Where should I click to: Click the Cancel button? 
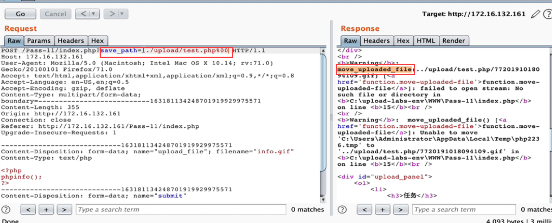[55, 14]
